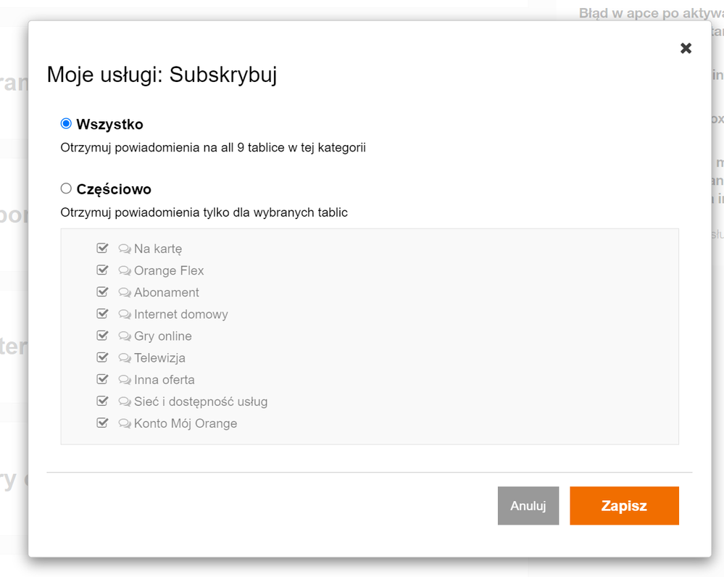Click the board icon next to Gry online
The height and width of the screenshot is (577, 724).
pos(125,336)
